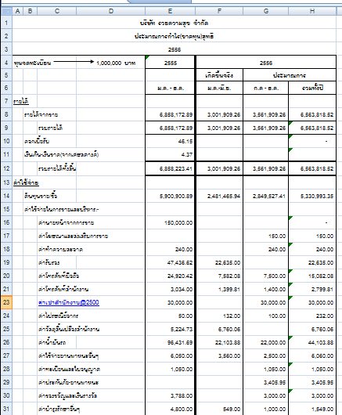Screen dimensions: 342x415
Task: Click cell H12 total 6,563,818.52
Action: (x=312, y=168)
